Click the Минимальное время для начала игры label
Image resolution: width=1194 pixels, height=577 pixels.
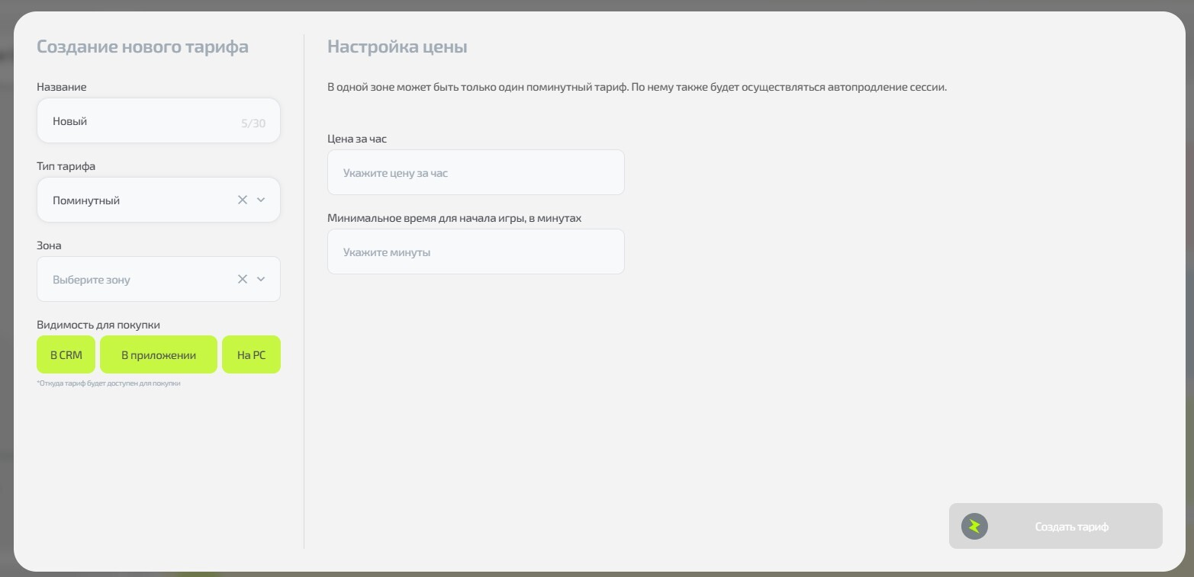454,218
